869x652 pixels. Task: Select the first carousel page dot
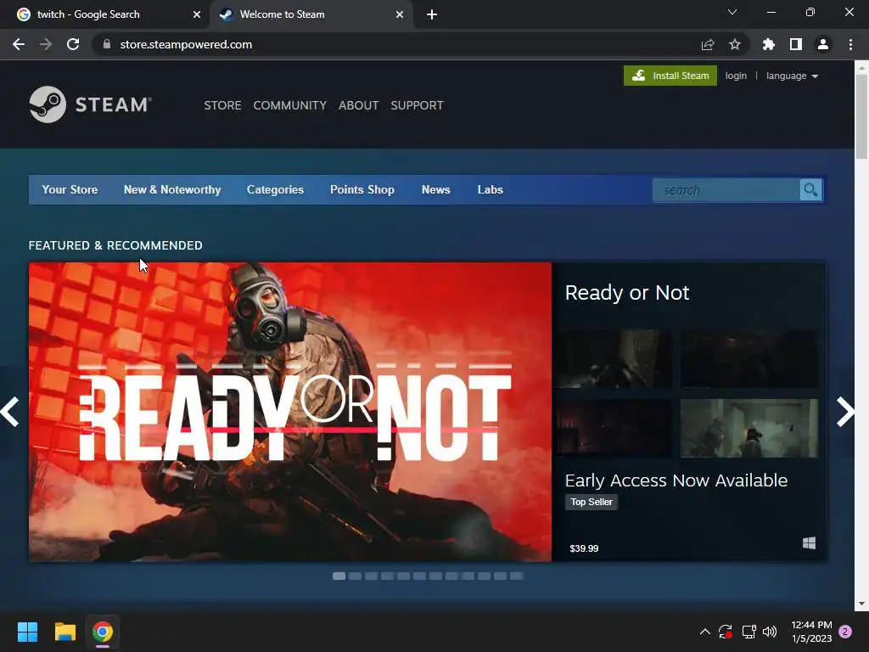[339, 576]
